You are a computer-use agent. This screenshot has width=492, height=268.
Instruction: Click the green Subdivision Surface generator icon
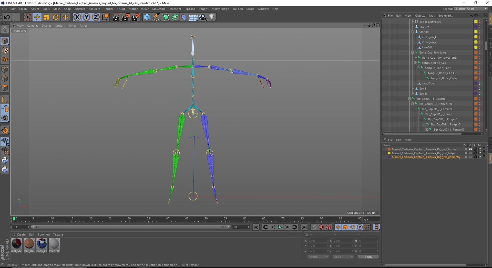click(x=166, y=17)
